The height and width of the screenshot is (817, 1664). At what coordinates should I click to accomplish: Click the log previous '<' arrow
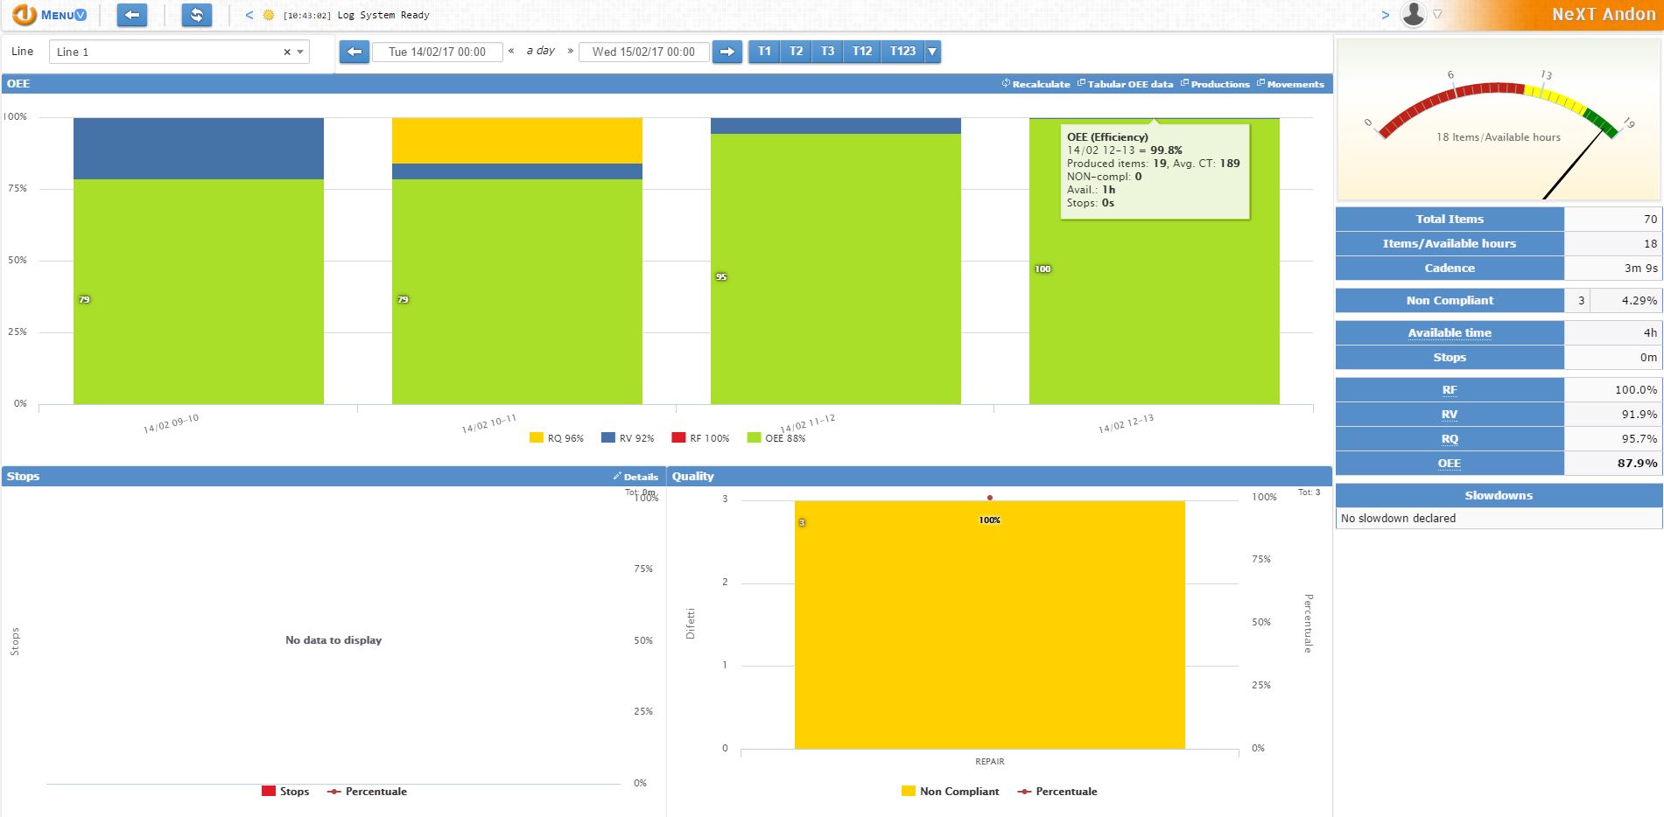[x=249, y=15]
